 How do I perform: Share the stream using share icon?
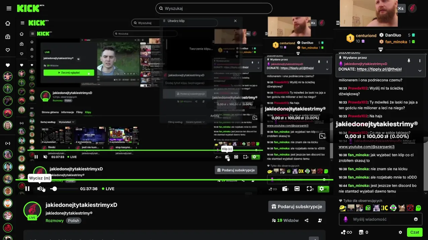(307, 220)
